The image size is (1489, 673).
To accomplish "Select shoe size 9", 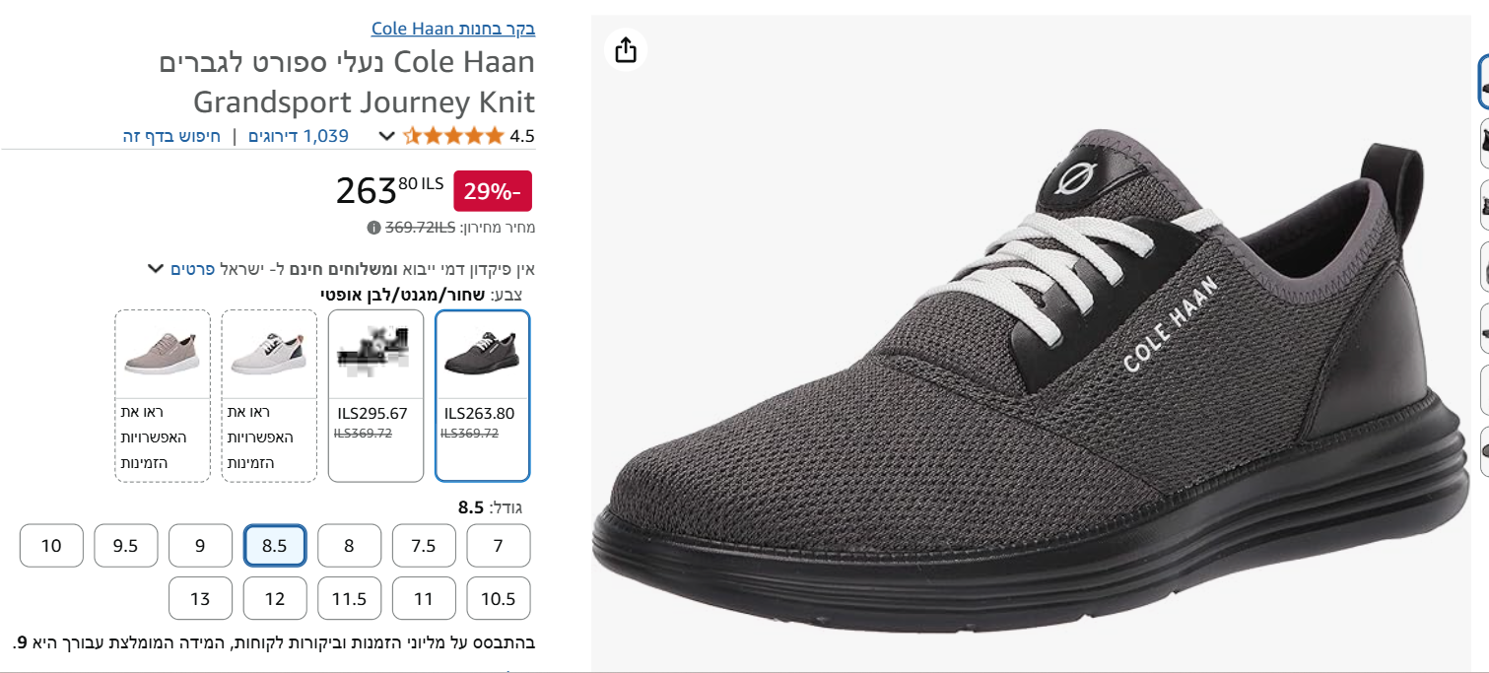I will click(x=200, y=546).
